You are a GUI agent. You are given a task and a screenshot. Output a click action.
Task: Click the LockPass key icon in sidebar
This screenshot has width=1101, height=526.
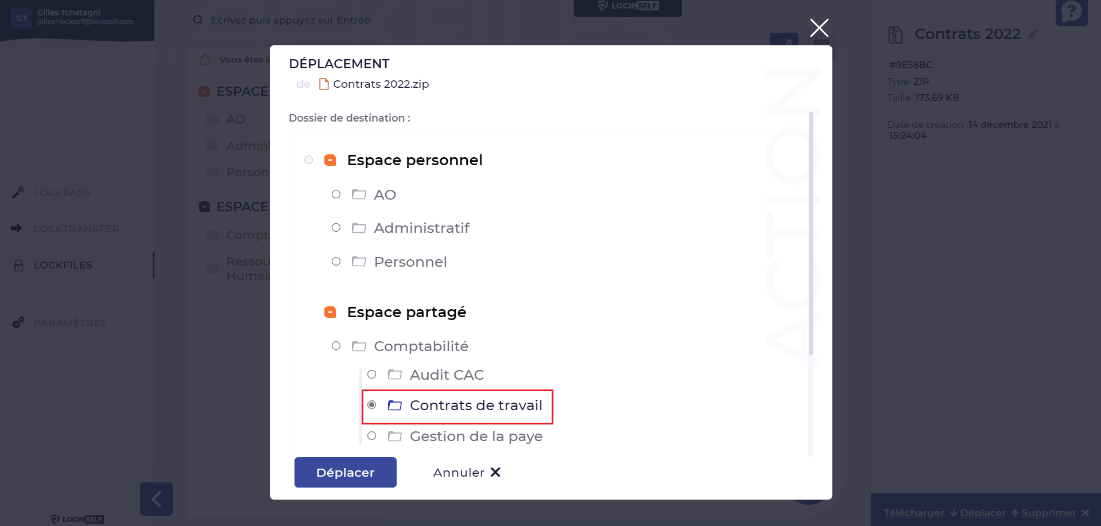pyautogui.click(x=18, y=193)
